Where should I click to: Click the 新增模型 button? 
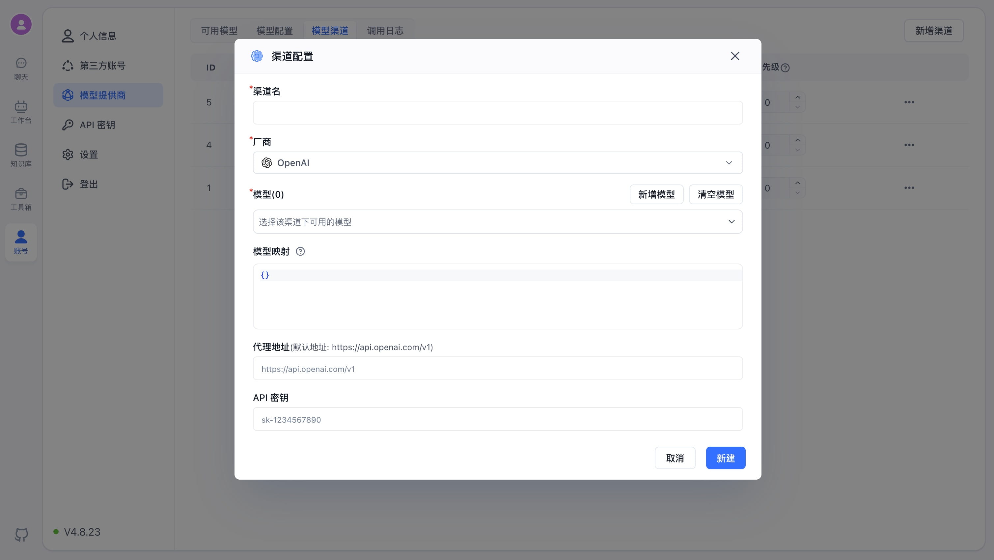[x=656, y=194]
